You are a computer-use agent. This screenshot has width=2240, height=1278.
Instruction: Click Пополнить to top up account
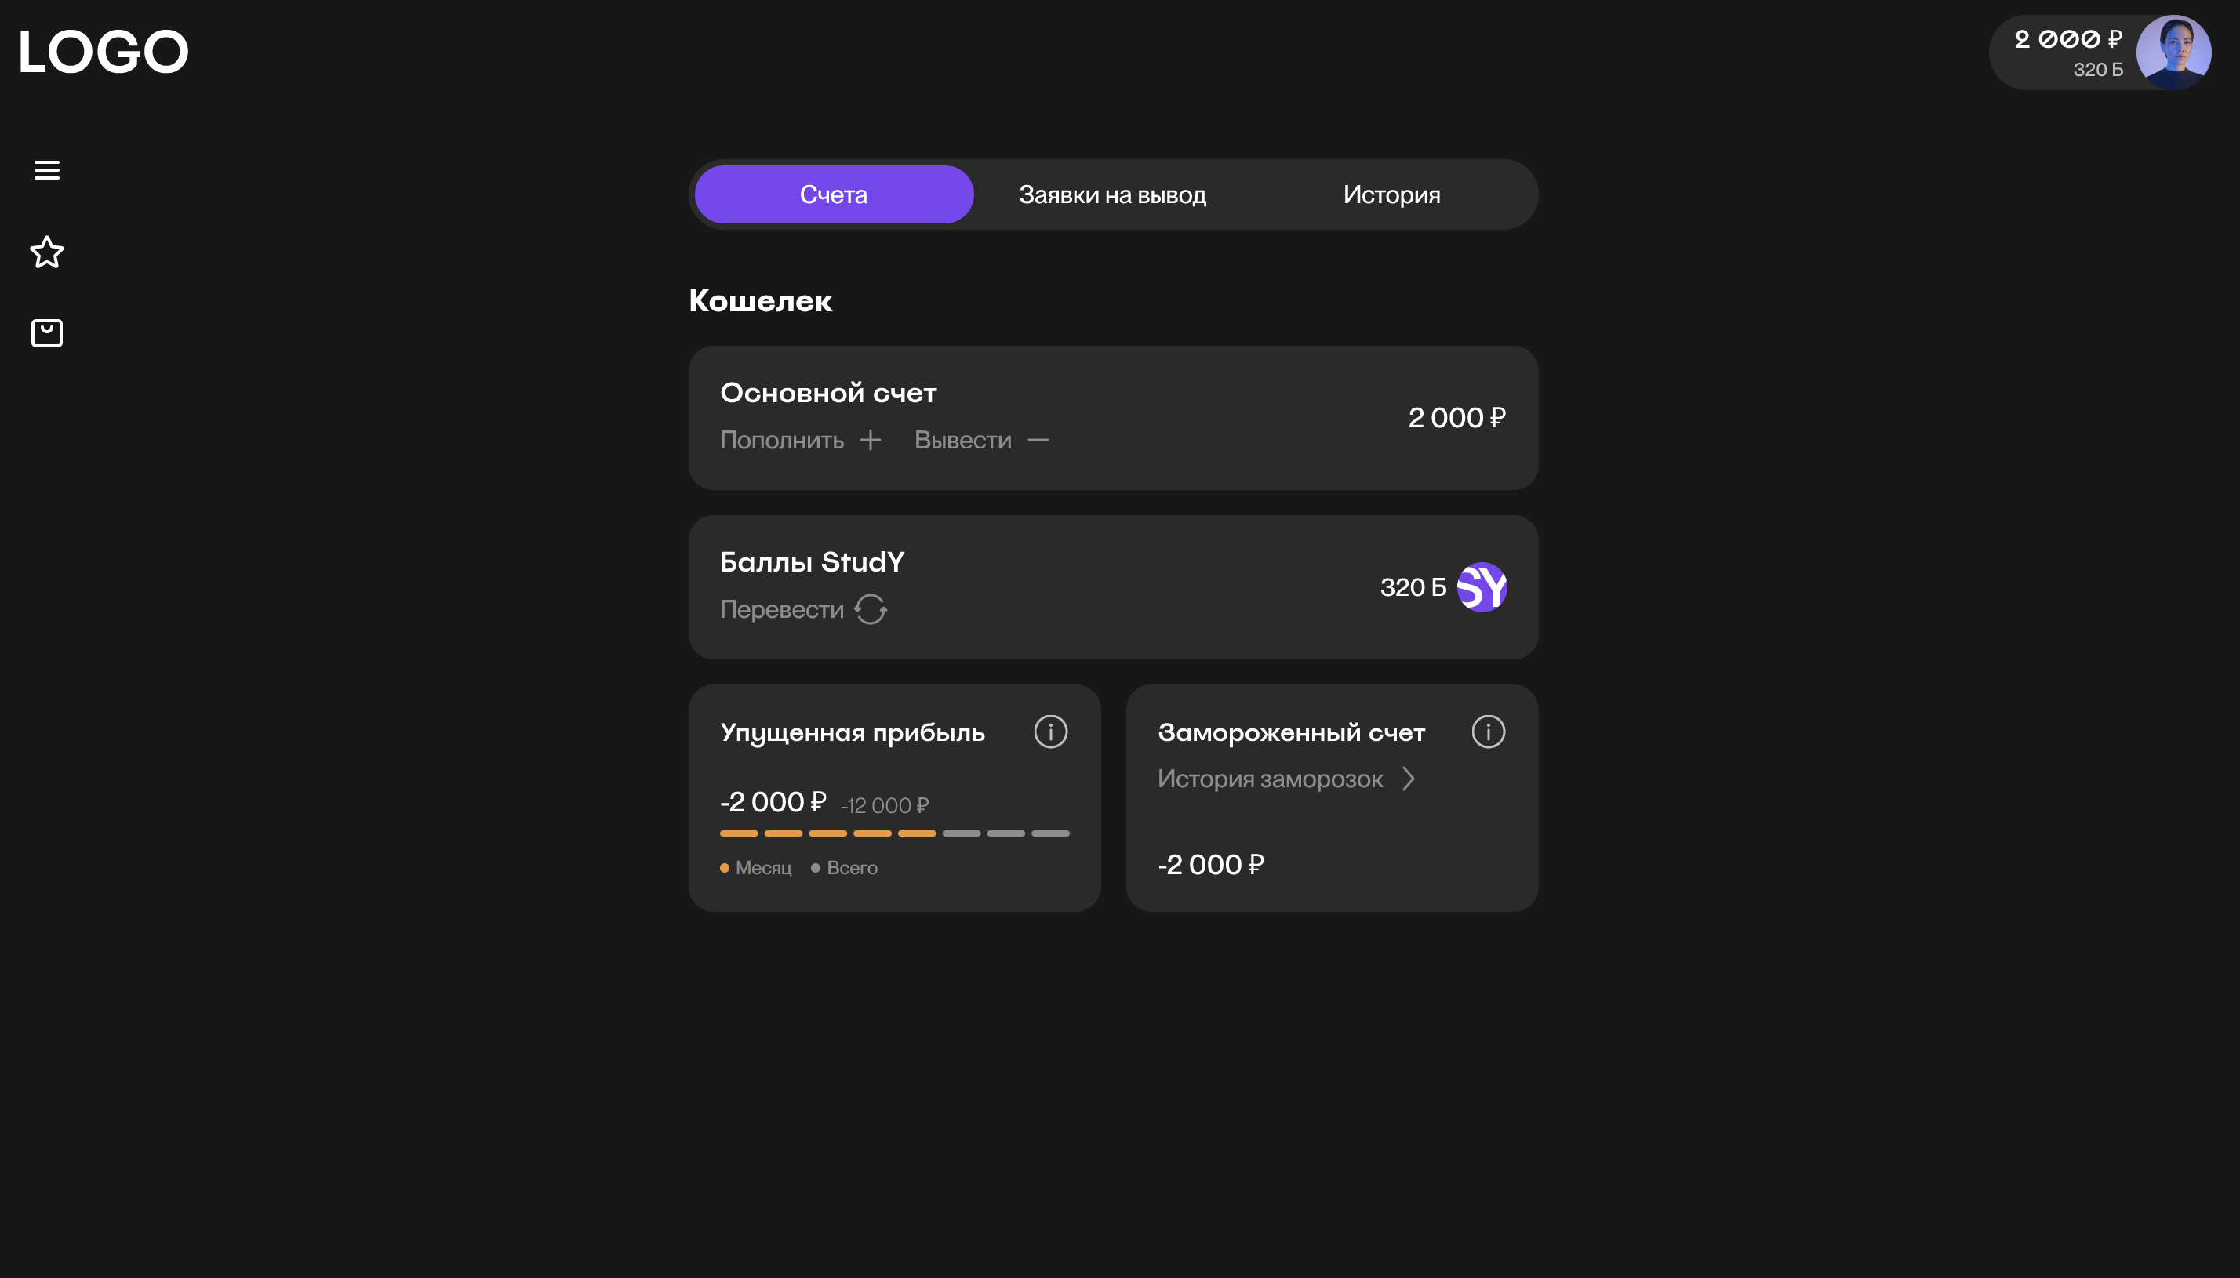[781, 440]
